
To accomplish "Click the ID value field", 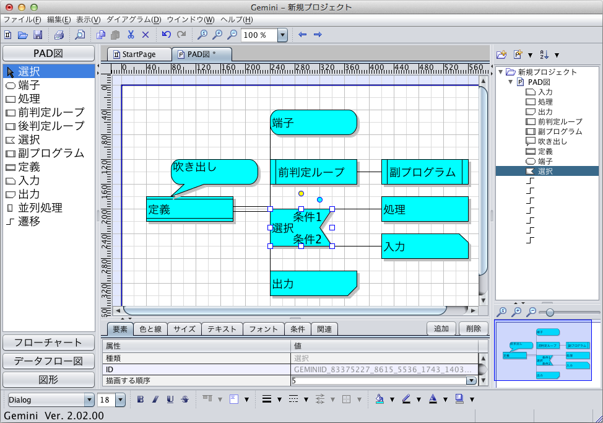I will tap(384, 370).
